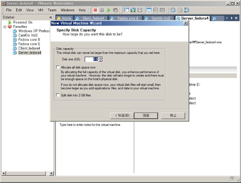Select Server_fedora4 in the sidebar tree
The height and width of the screenshot is (183, 241).
27,53
